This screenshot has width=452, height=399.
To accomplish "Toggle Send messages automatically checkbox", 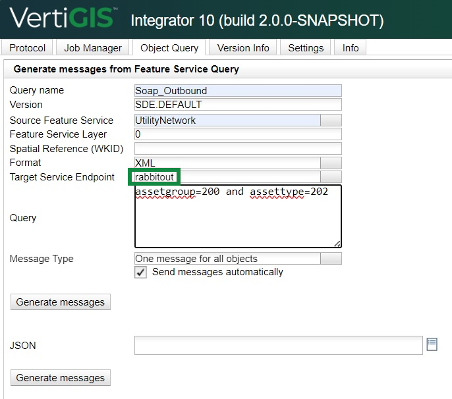I will coord(140,272).
